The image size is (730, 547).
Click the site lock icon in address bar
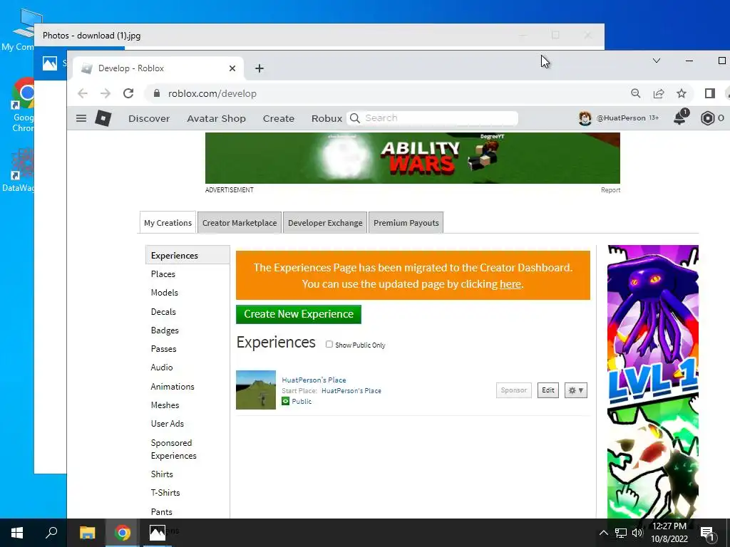click(157, 93)
